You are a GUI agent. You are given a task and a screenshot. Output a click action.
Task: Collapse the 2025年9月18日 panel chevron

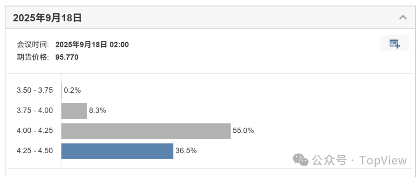pyautogui.click(x=403, y=17)
